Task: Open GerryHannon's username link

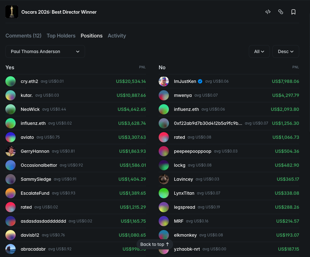Action: [35, 151]
